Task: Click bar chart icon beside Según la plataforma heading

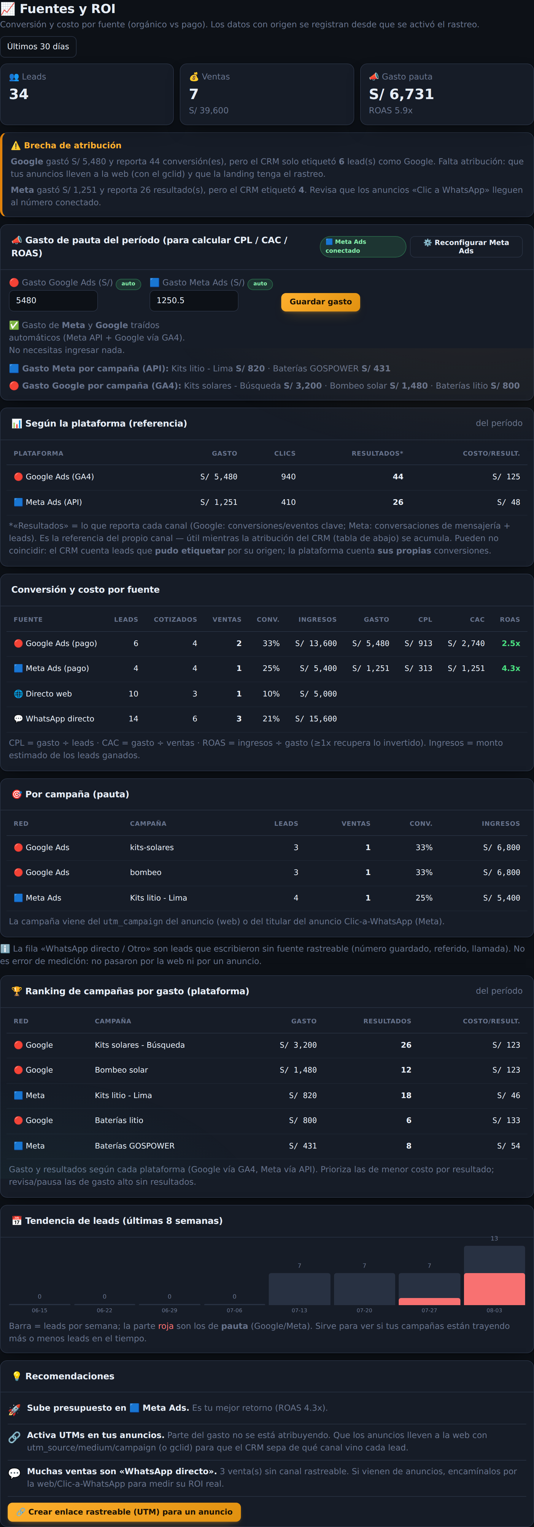Action: point(17,423)
